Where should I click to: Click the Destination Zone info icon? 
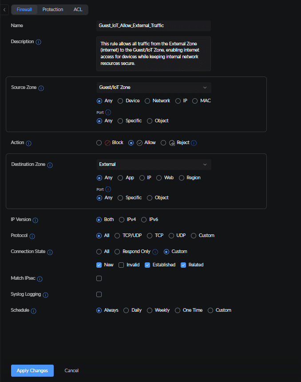(50, 165)
